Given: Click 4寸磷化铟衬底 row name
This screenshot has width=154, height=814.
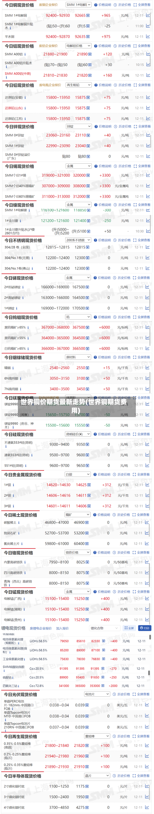Looking at the screenshot, I should click(14, 808).
